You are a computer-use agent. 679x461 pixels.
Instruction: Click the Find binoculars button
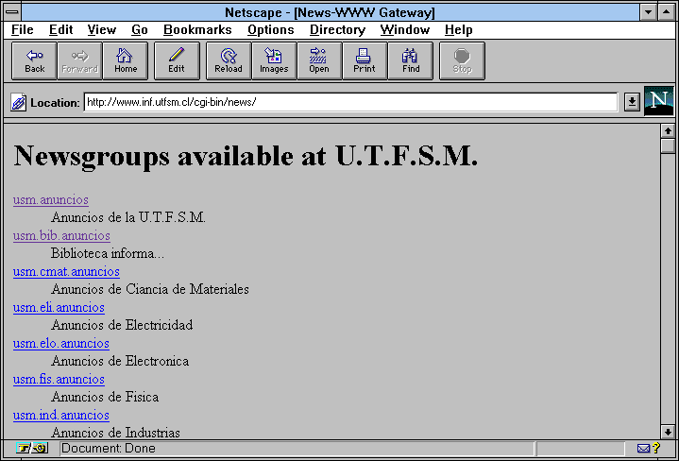tap(410, 60)
